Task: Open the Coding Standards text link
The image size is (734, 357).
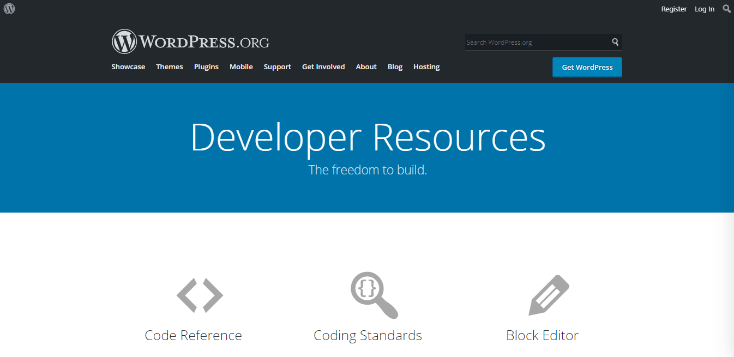Action: (368, 335)
